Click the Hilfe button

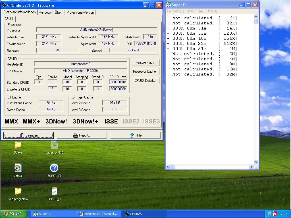point(135,135)
